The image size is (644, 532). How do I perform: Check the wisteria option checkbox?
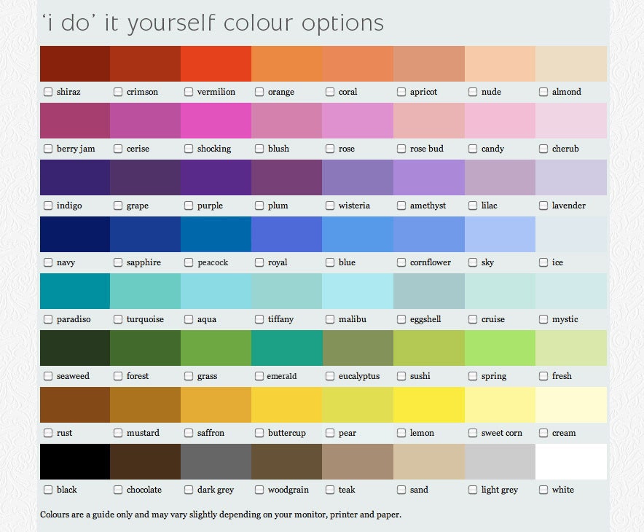pyautogui.click(x=330, y=205)
